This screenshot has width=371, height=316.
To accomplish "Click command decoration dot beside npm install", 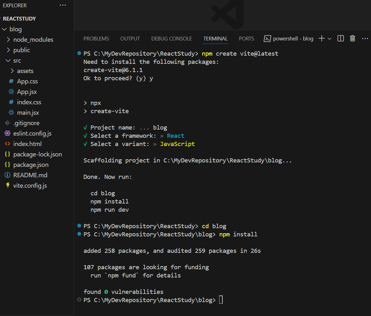I will (x=79, y=234).
